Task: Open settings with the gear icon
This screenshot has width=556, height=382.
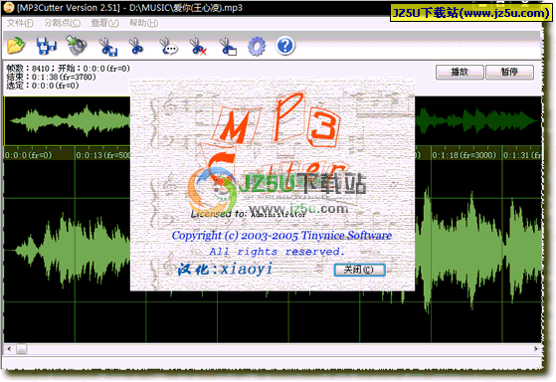Action: click(x=257, y=46)
